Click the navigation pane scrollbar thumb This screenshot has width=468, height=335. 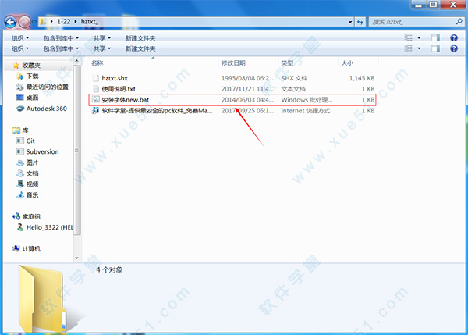76,149
